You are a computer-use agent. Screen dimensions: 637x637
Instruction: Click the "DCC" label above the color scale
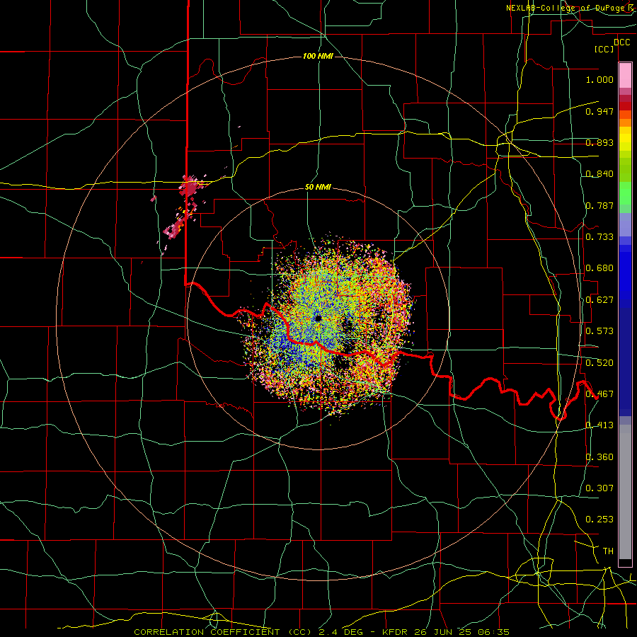pos(621,42)
